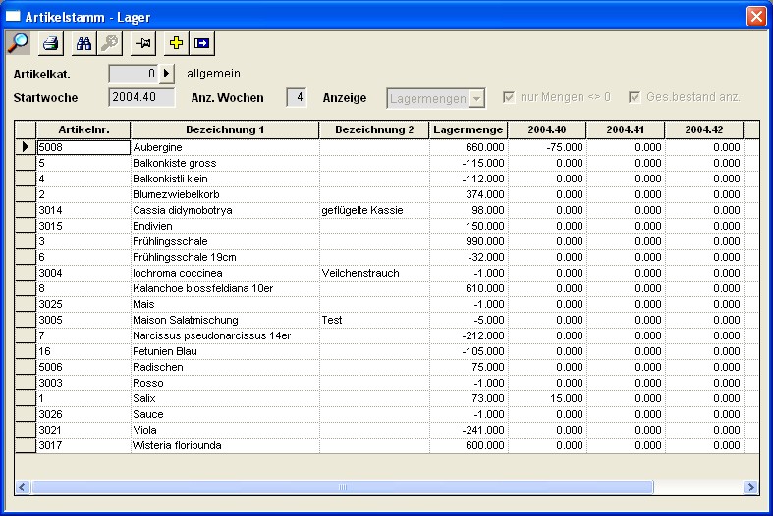Select the row marker for Aubergine
Viewport: 773px width, 516px height.
coord(26,147)
